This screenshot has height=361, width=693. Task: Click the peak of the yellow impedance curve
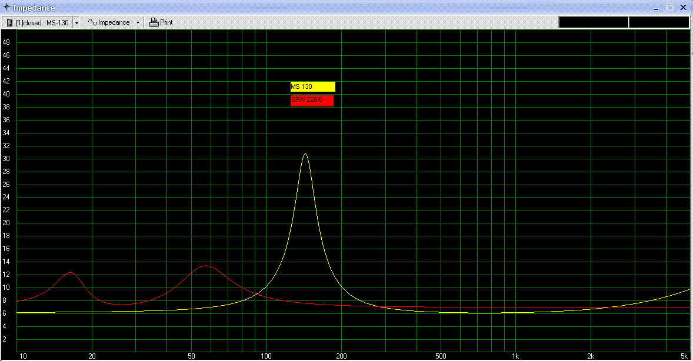click(305, 154)
